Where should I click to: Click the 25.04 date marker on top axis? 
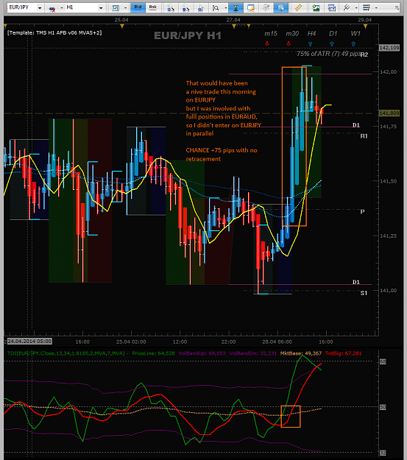(x=121, y=20)
